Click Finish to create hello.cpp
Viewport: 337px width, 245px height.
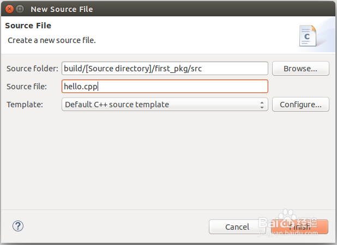click(x=299, y=227)
